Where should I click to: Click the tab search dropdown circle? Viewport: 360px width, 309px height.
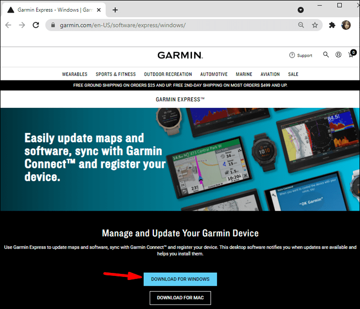pos(300,10)
